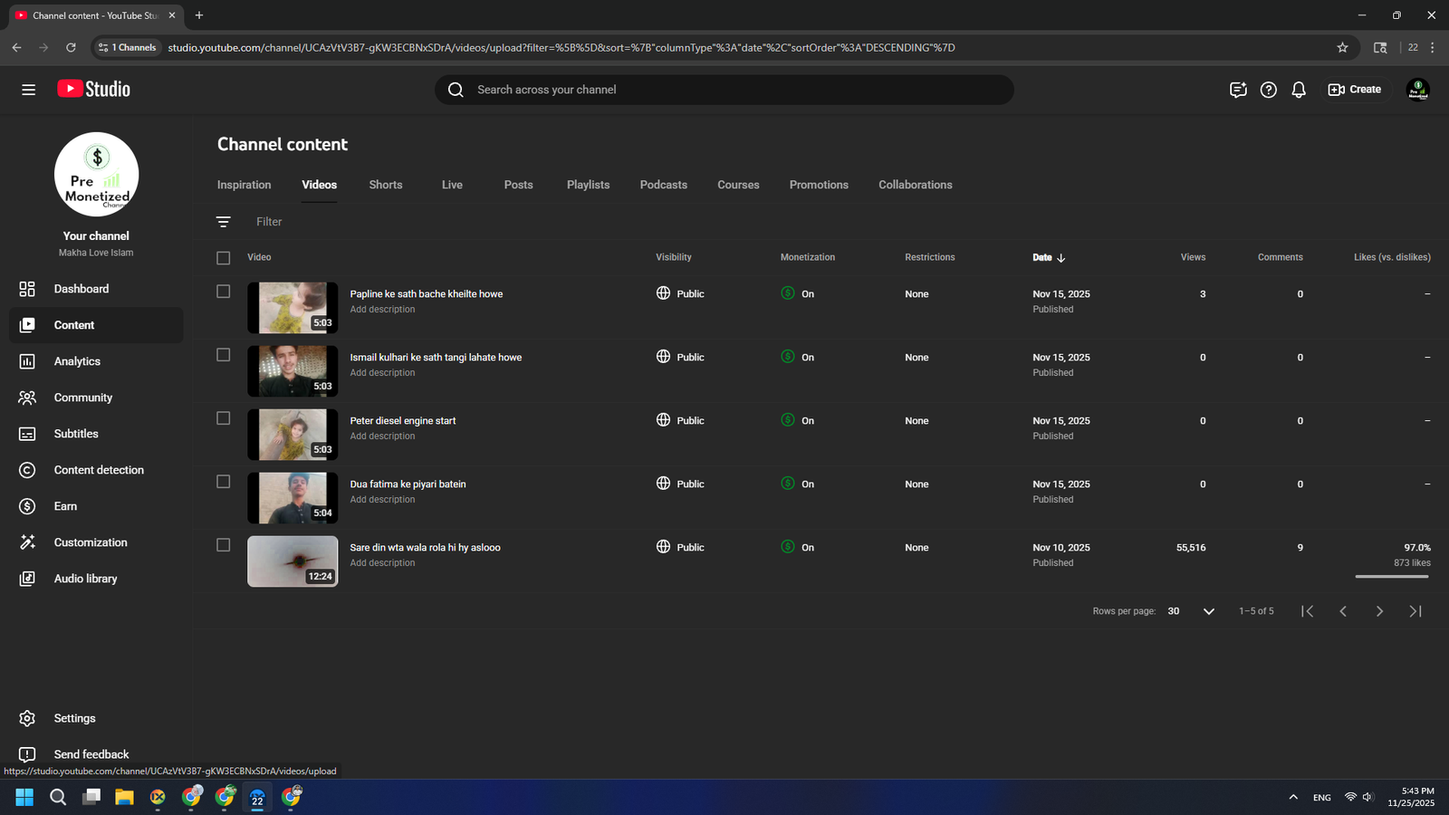This screenshot has width=1449, height=815.
Task: Check the Sare din wta wala video
Action: (x=224, y=545)
